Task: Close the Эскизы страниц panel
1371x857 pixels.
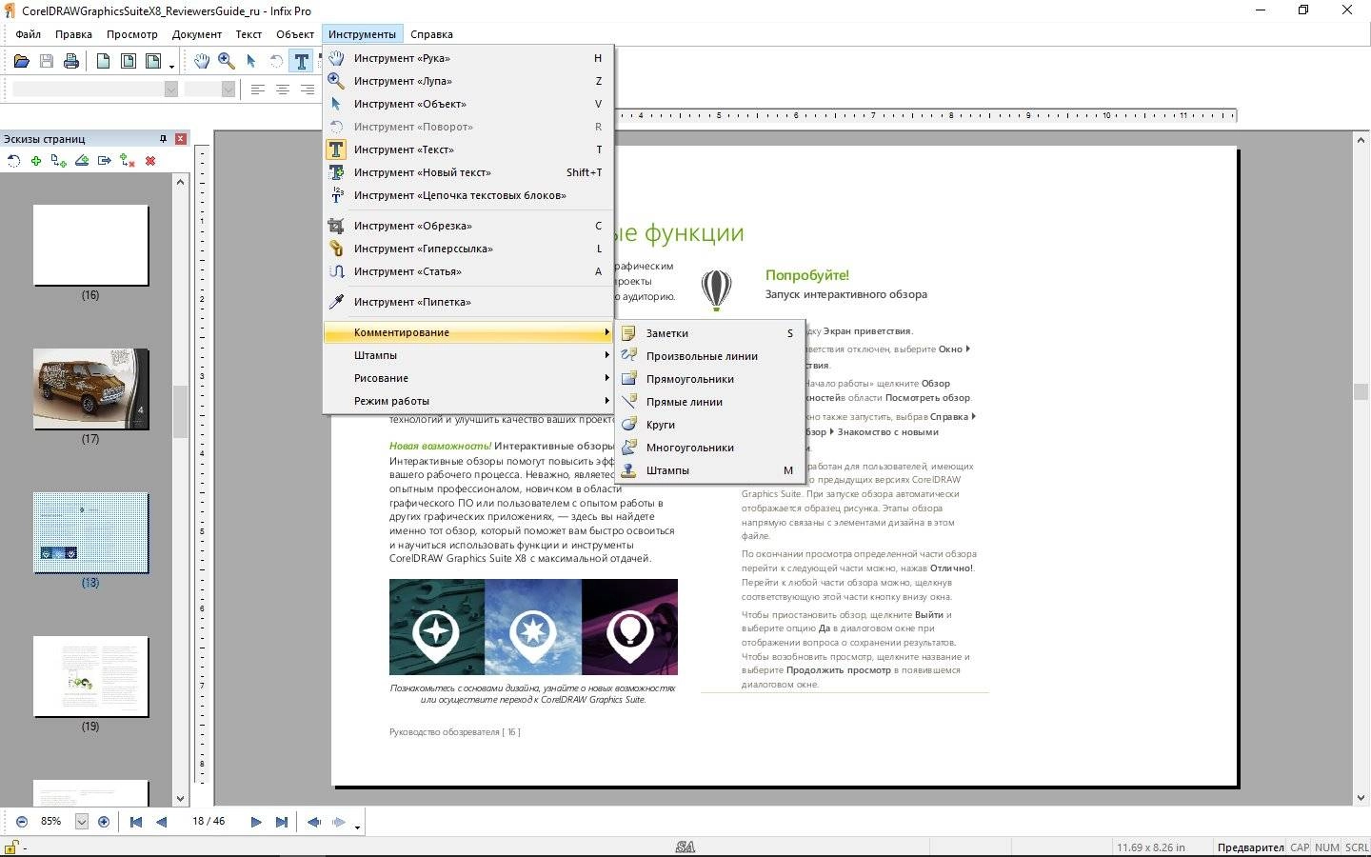Action: point(181,139)
